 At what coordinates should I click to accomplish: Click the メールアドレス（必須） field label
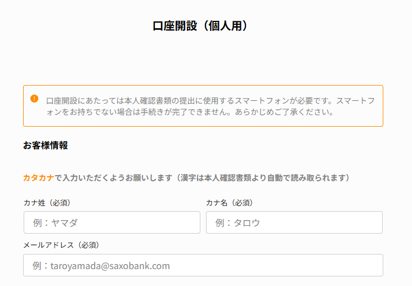pos(61,245)
